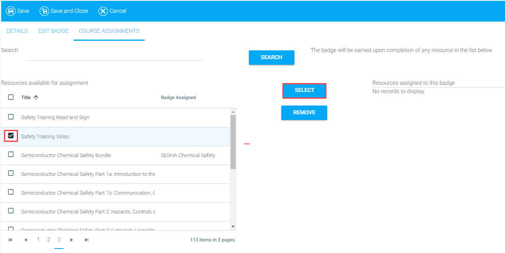Switch to the Details tab
The width and height of the screenshot is (505, 253).
tap(17, 31)
